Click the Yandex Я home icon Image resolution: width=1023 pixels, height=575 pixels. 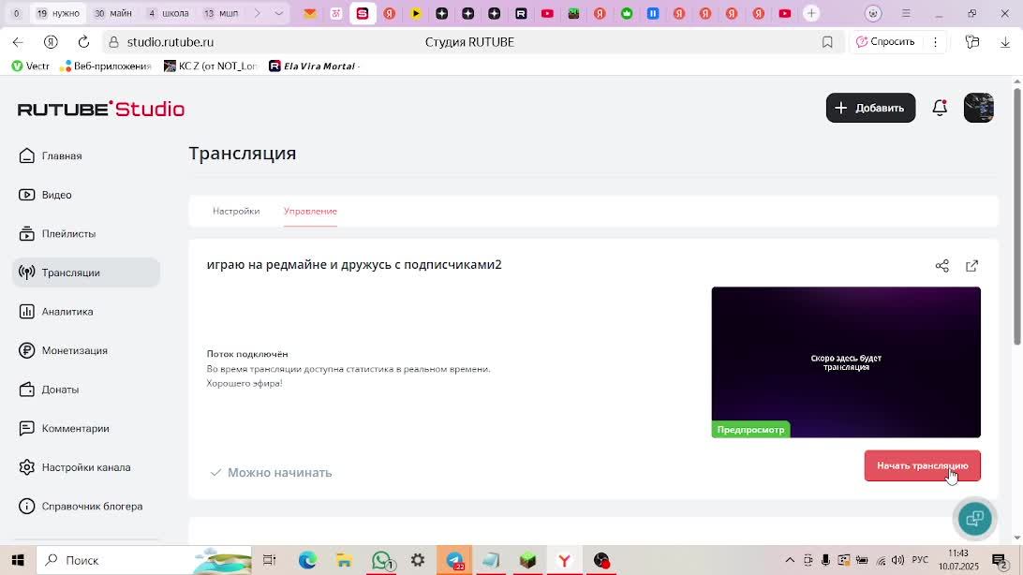point(51,42)
